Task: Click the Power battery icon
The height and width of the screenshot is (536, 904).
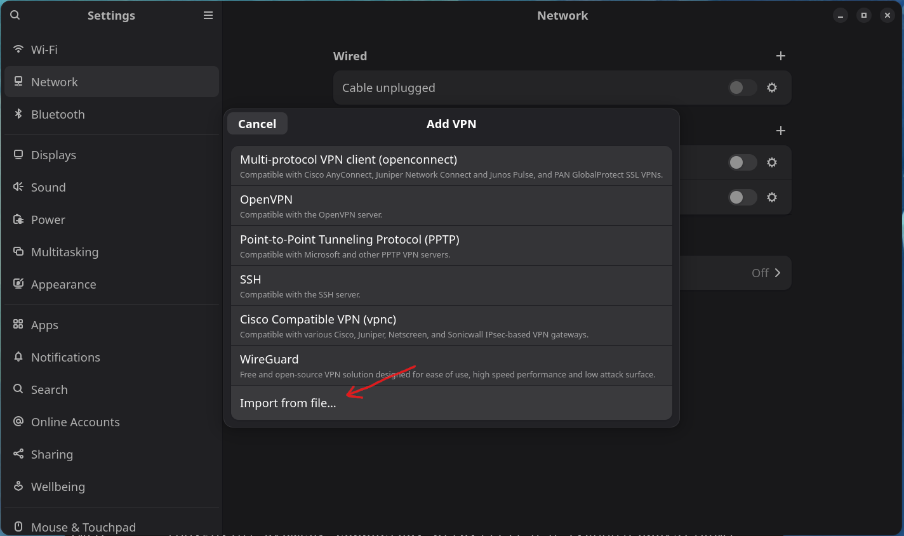Action: pyautogui.click(x=18, y=219)
